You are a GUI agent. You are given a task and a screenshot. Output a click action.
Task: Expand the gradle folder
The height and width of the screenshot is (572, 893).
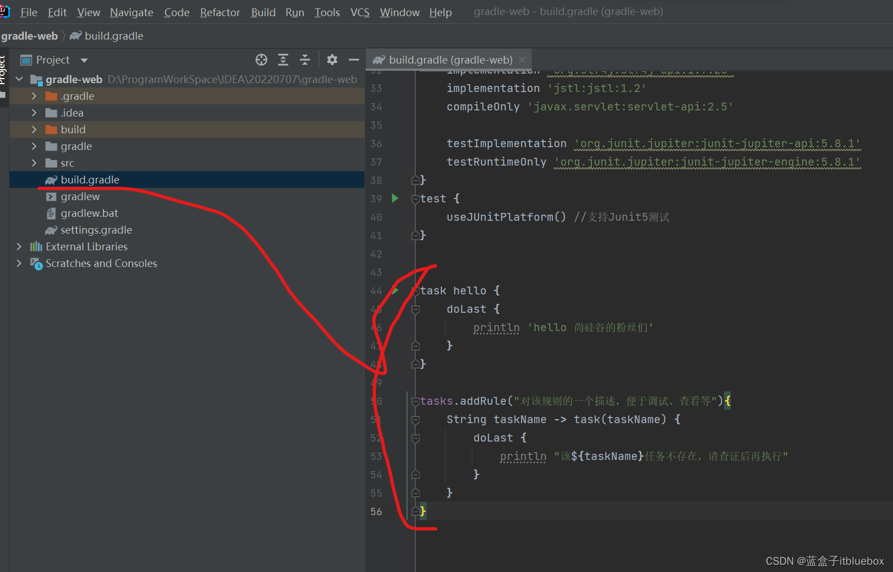click(34, 146)
